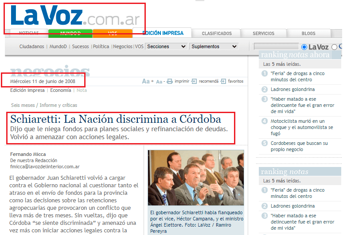Click the imprimir text link
Image resolution: width=347 pixels, height=235 pixels.
[182, 81]
